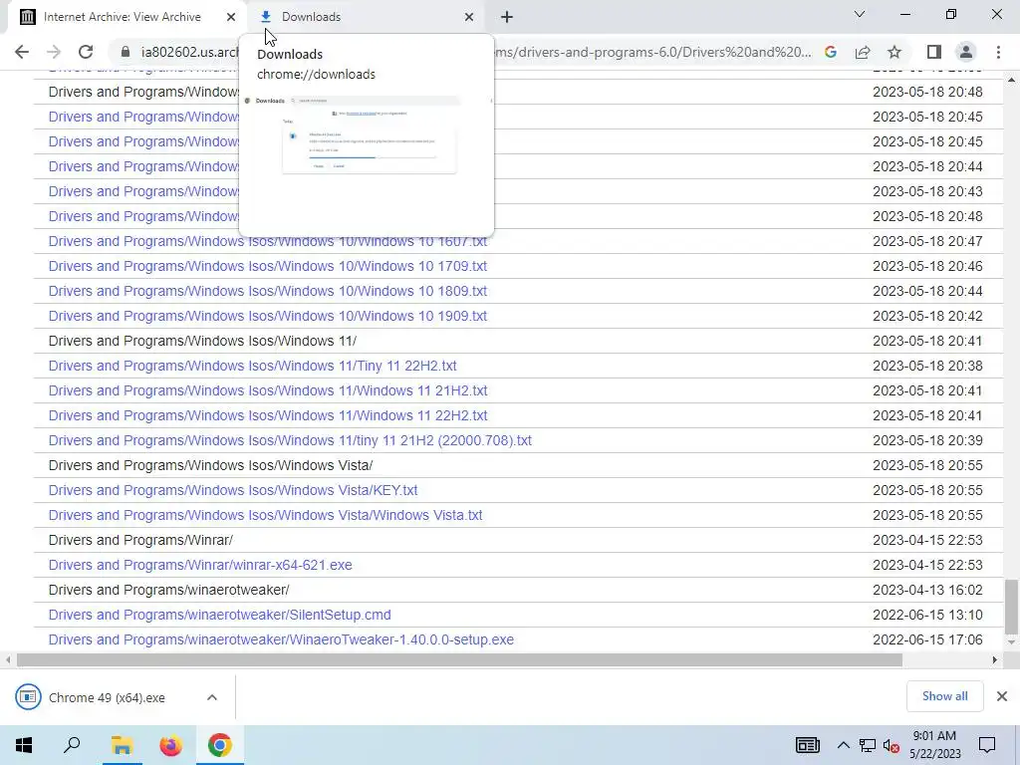Image resolution: width=1020 pixels, height=765 pixels.
Task: Open the Windows Start menu
Action: point(24,745)
